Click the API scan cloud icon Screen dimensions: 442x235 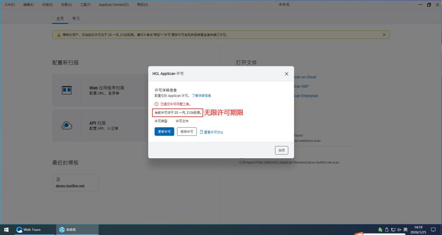tap(67, 125)
